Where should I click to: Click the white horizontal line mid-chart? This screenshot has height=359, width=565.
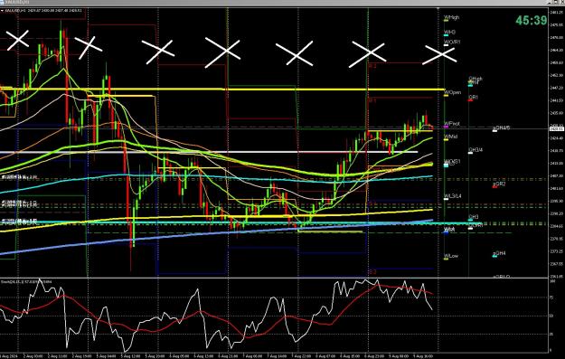[x=209, y=152]
